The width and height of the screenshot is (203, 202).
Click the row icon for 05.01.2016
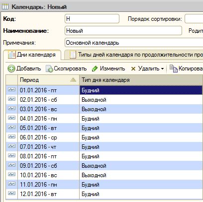click(x=11, y=127)
